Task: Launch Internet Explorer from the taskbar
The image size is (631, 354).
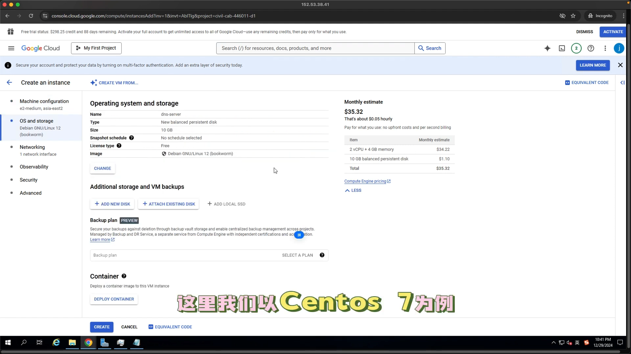Action: [56, 343]
